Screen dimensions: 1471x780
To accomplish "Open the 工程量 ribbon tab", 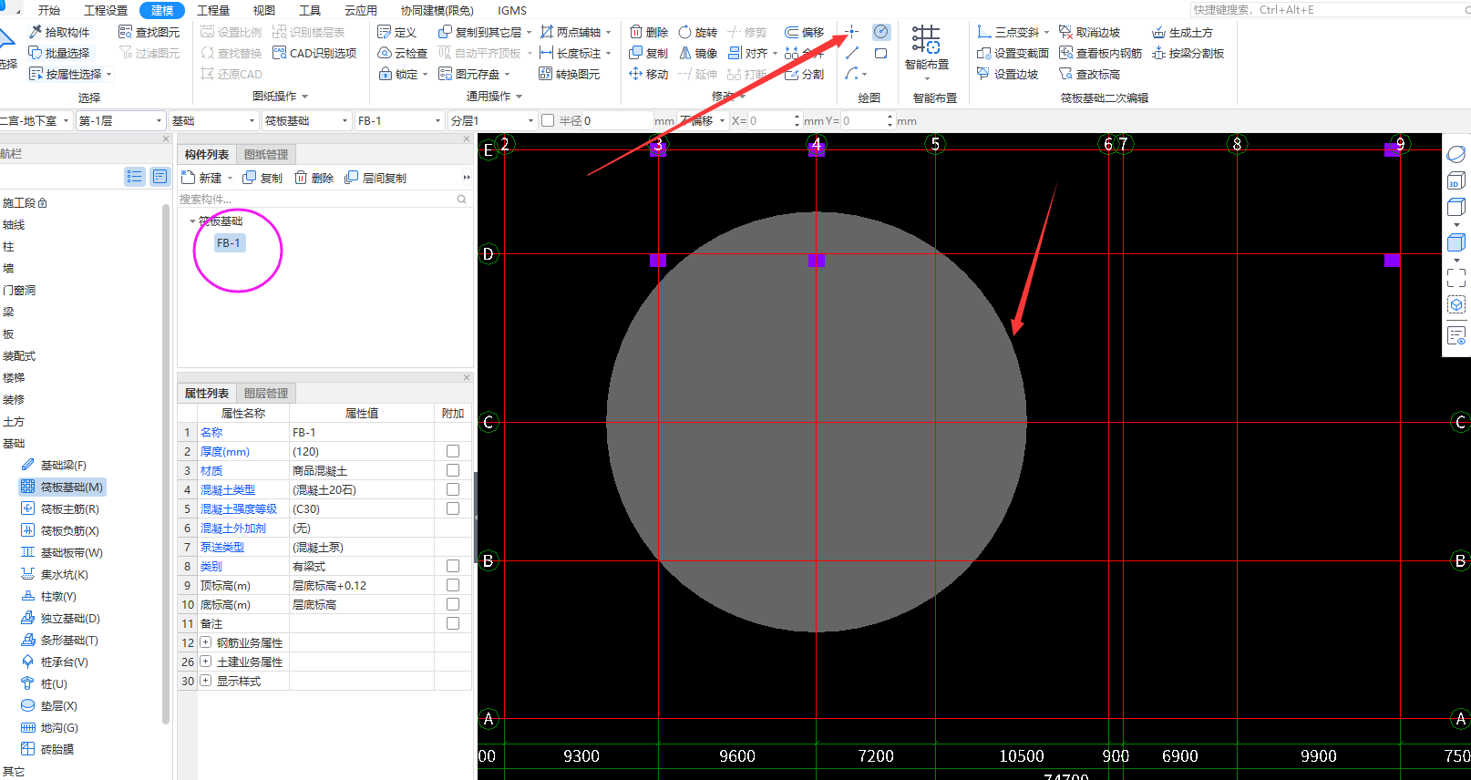I will (213, 10).
